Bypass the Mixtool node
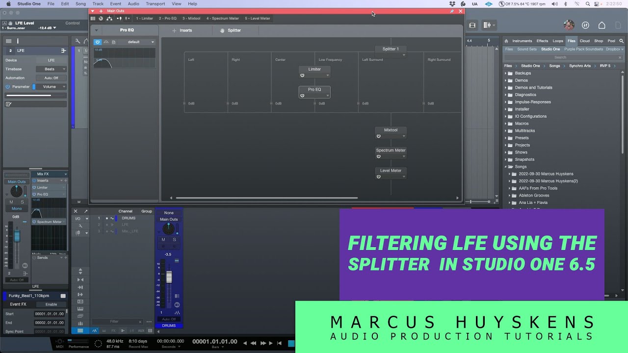Screen dimensions: 628x353 coord(378,136)
